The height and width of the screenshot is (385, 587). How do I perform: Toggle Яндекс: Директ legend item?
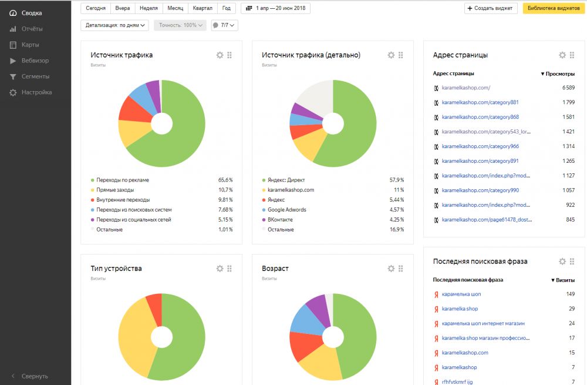[x=284, y=180]
